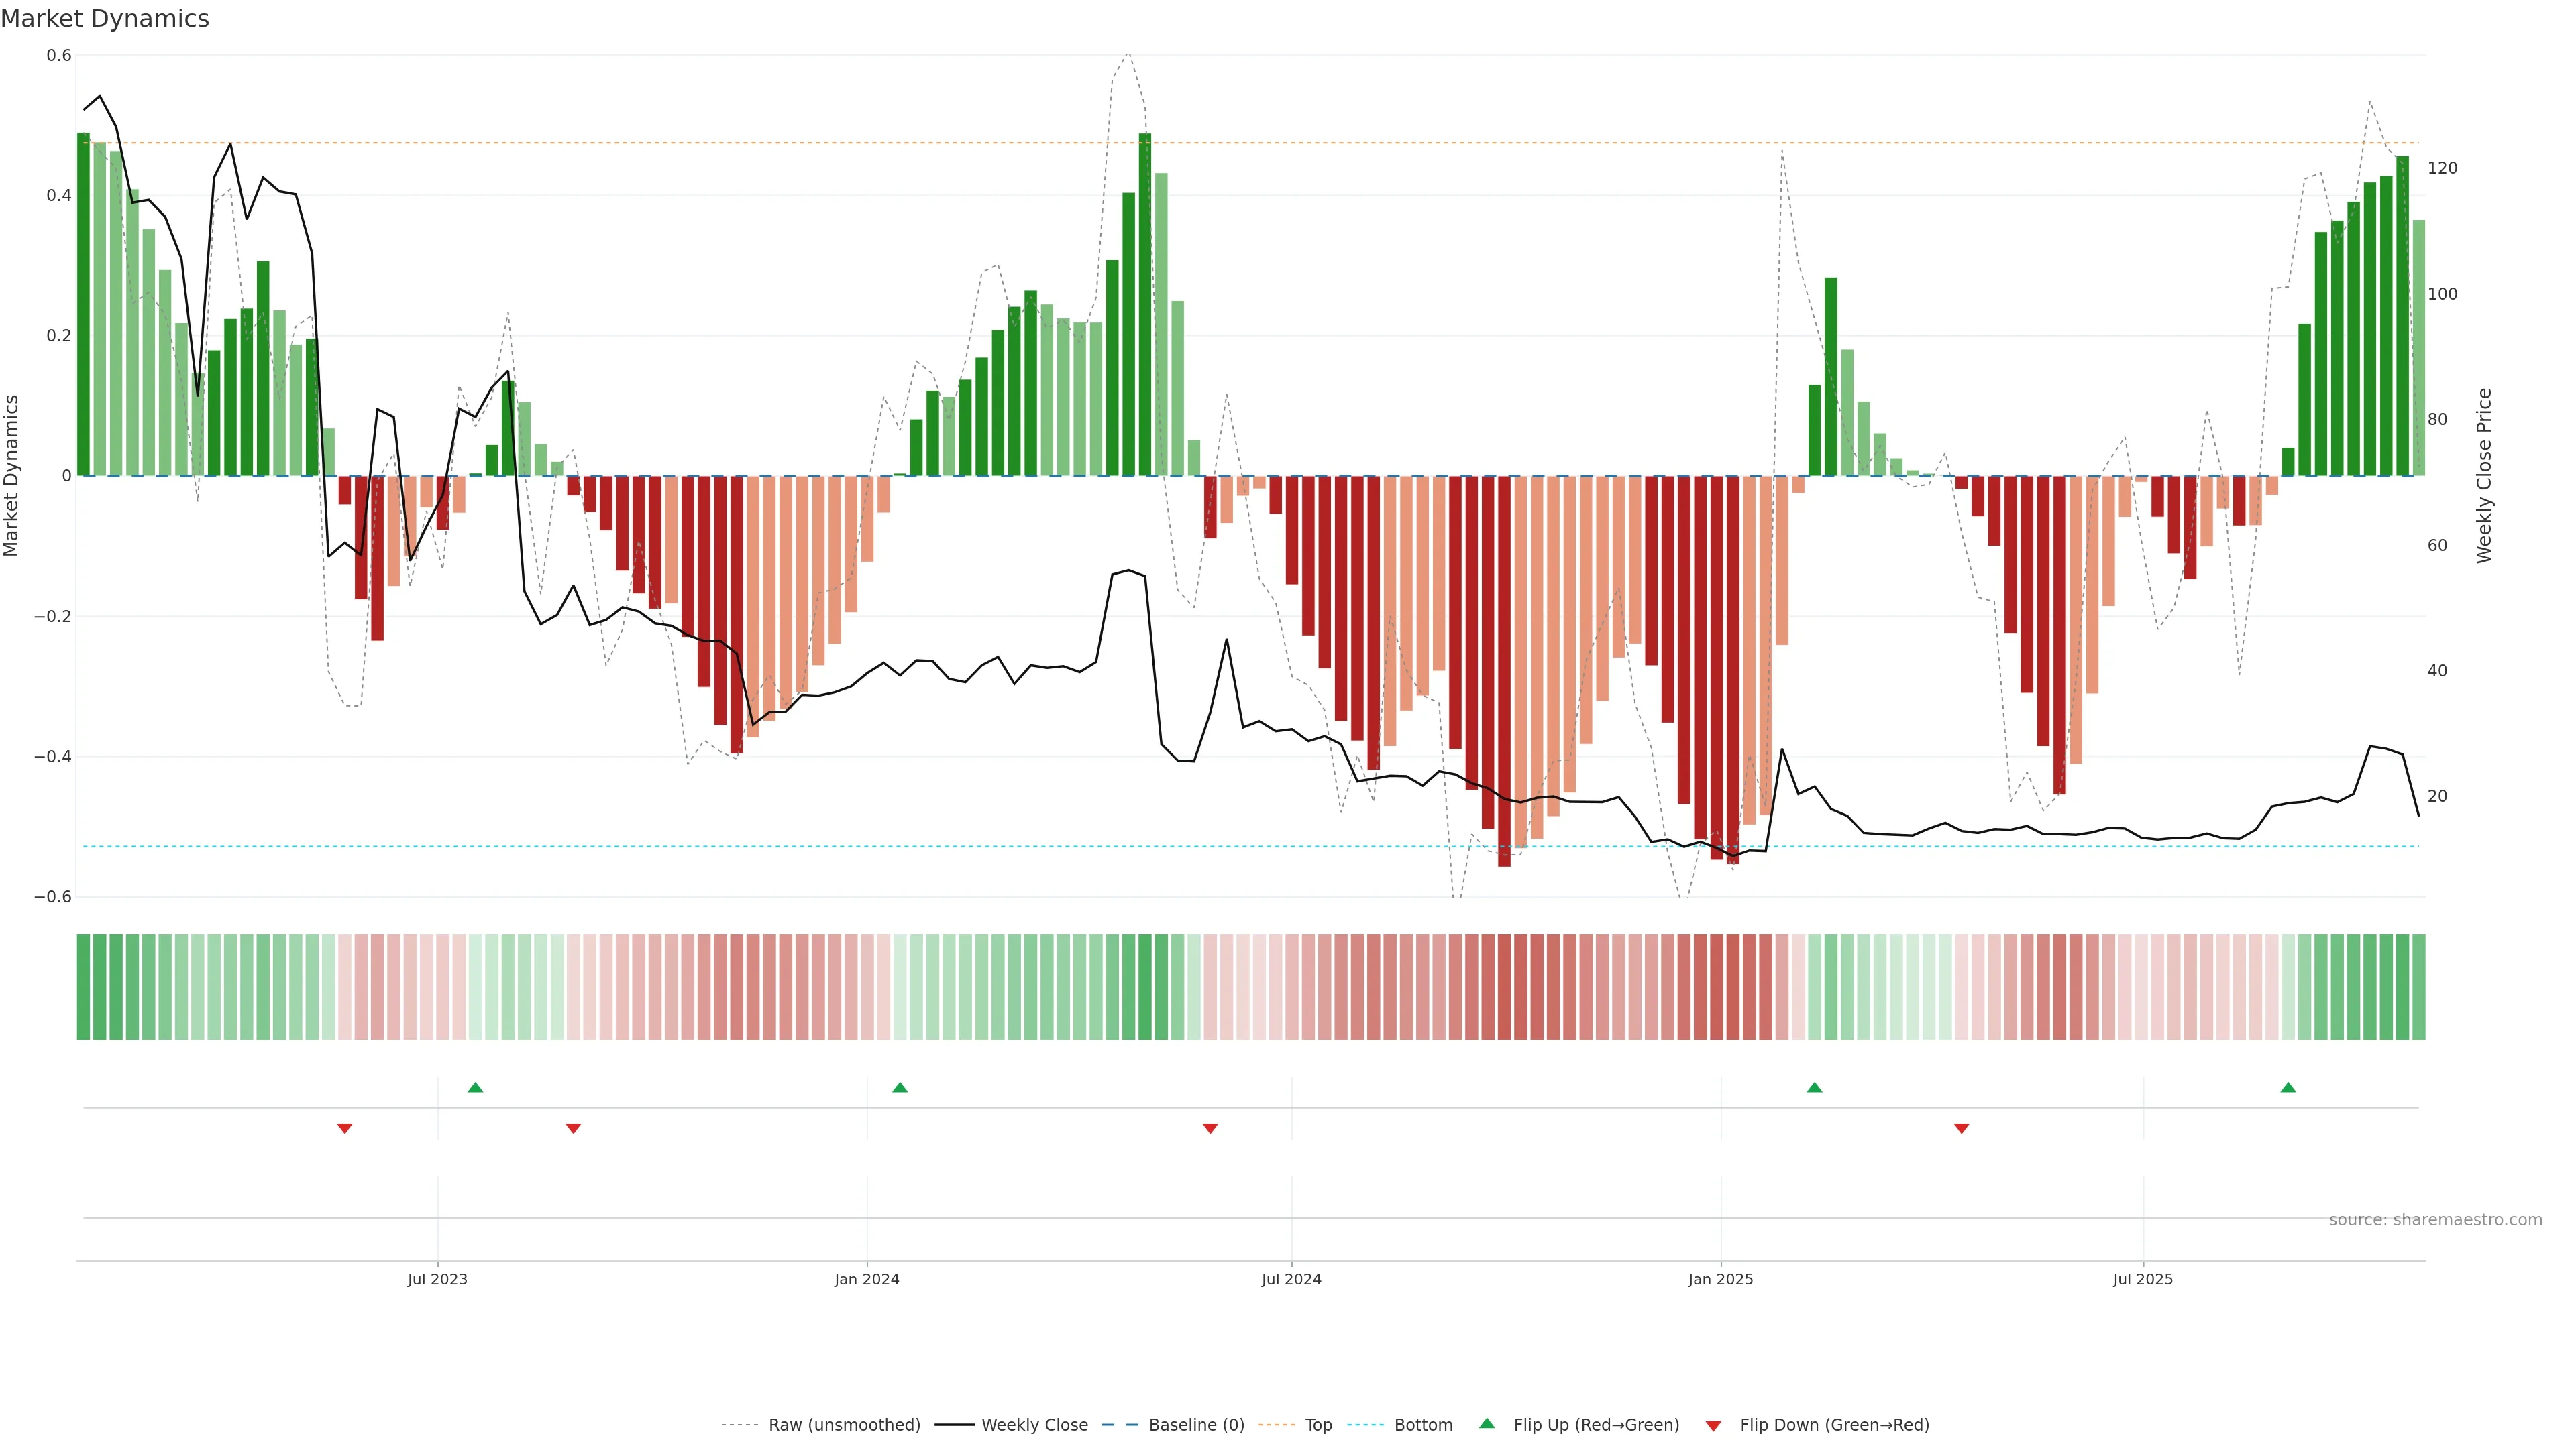2576x1448 pixels.
Task: Click the first red flip-down triangle before Jul 2023
Action: (x=345, y=1128)
